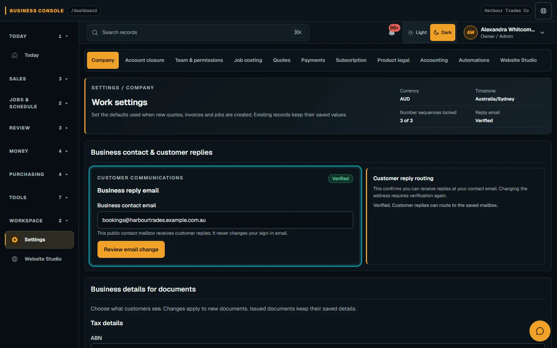This screenshot has width=557, height=348.
Task: Click the green Verified badge
Action: coord(340,179)
